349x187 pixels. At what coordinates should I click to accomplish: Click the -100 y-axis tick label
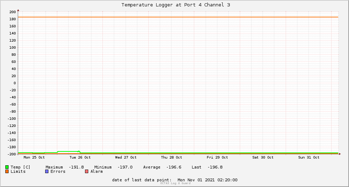[x=12, y=119]
